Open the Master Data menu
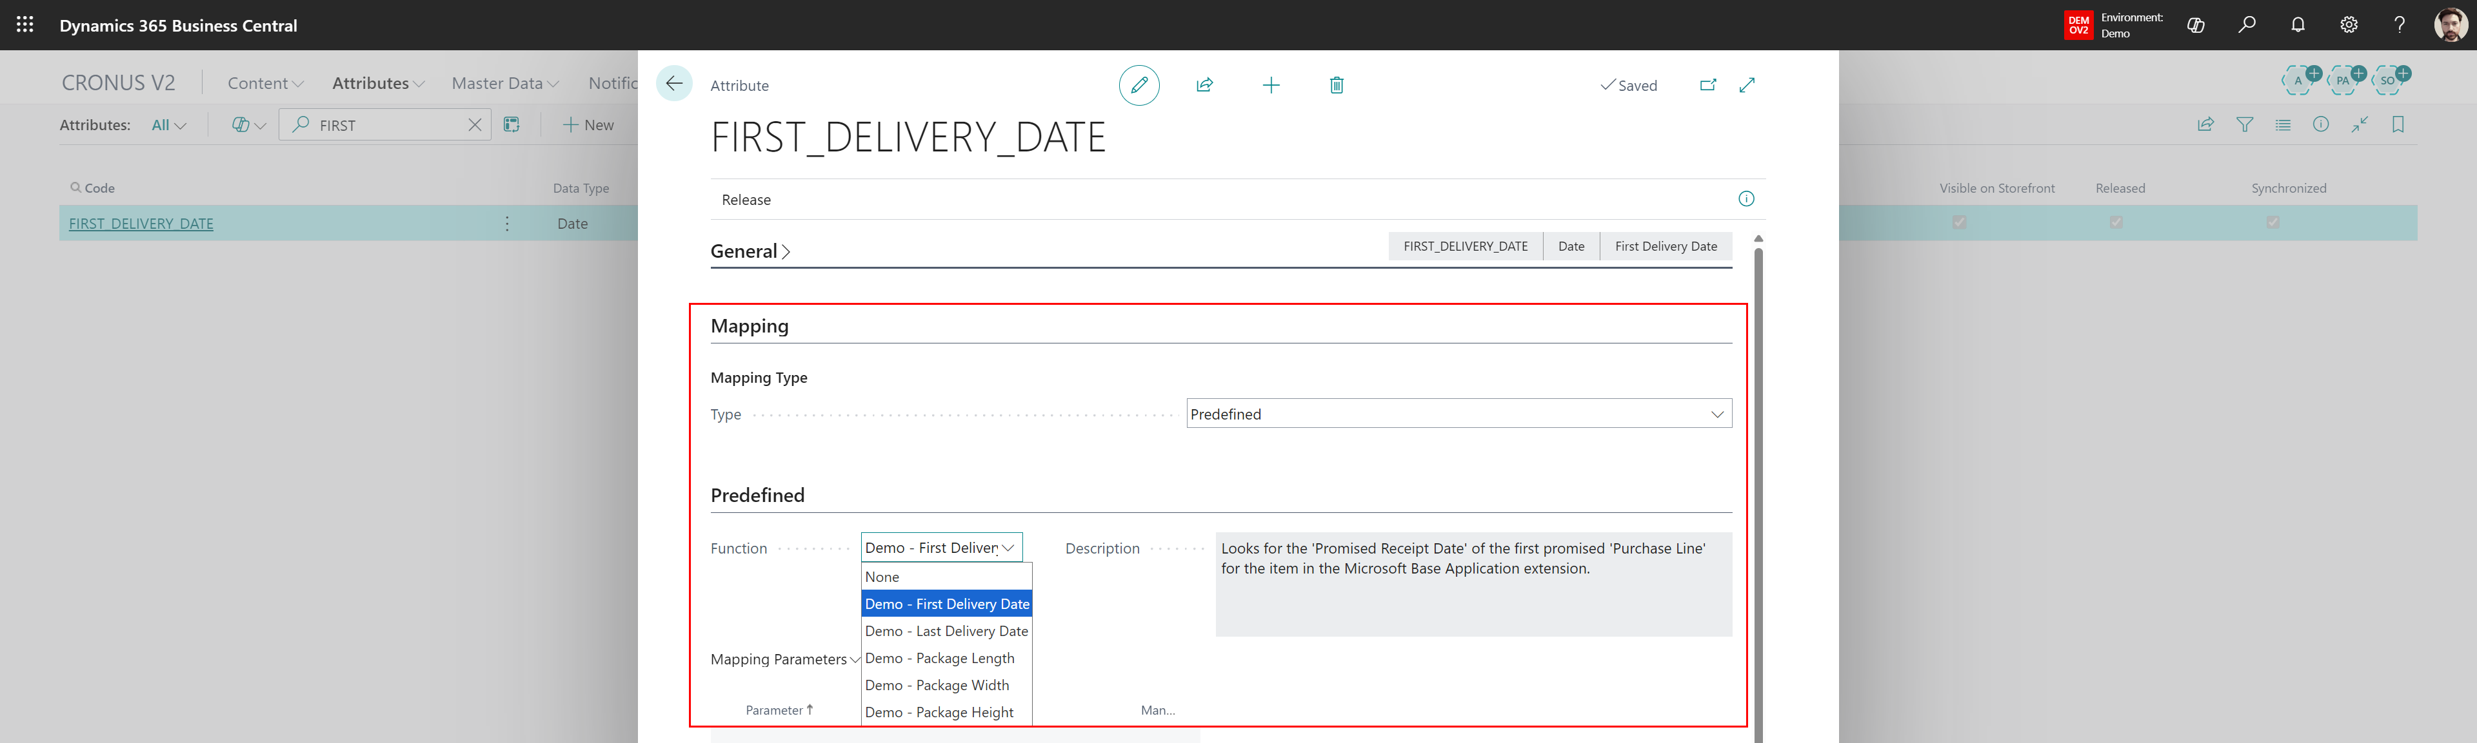This screenshot has height=743, width=2477. [x=504, y=84]
